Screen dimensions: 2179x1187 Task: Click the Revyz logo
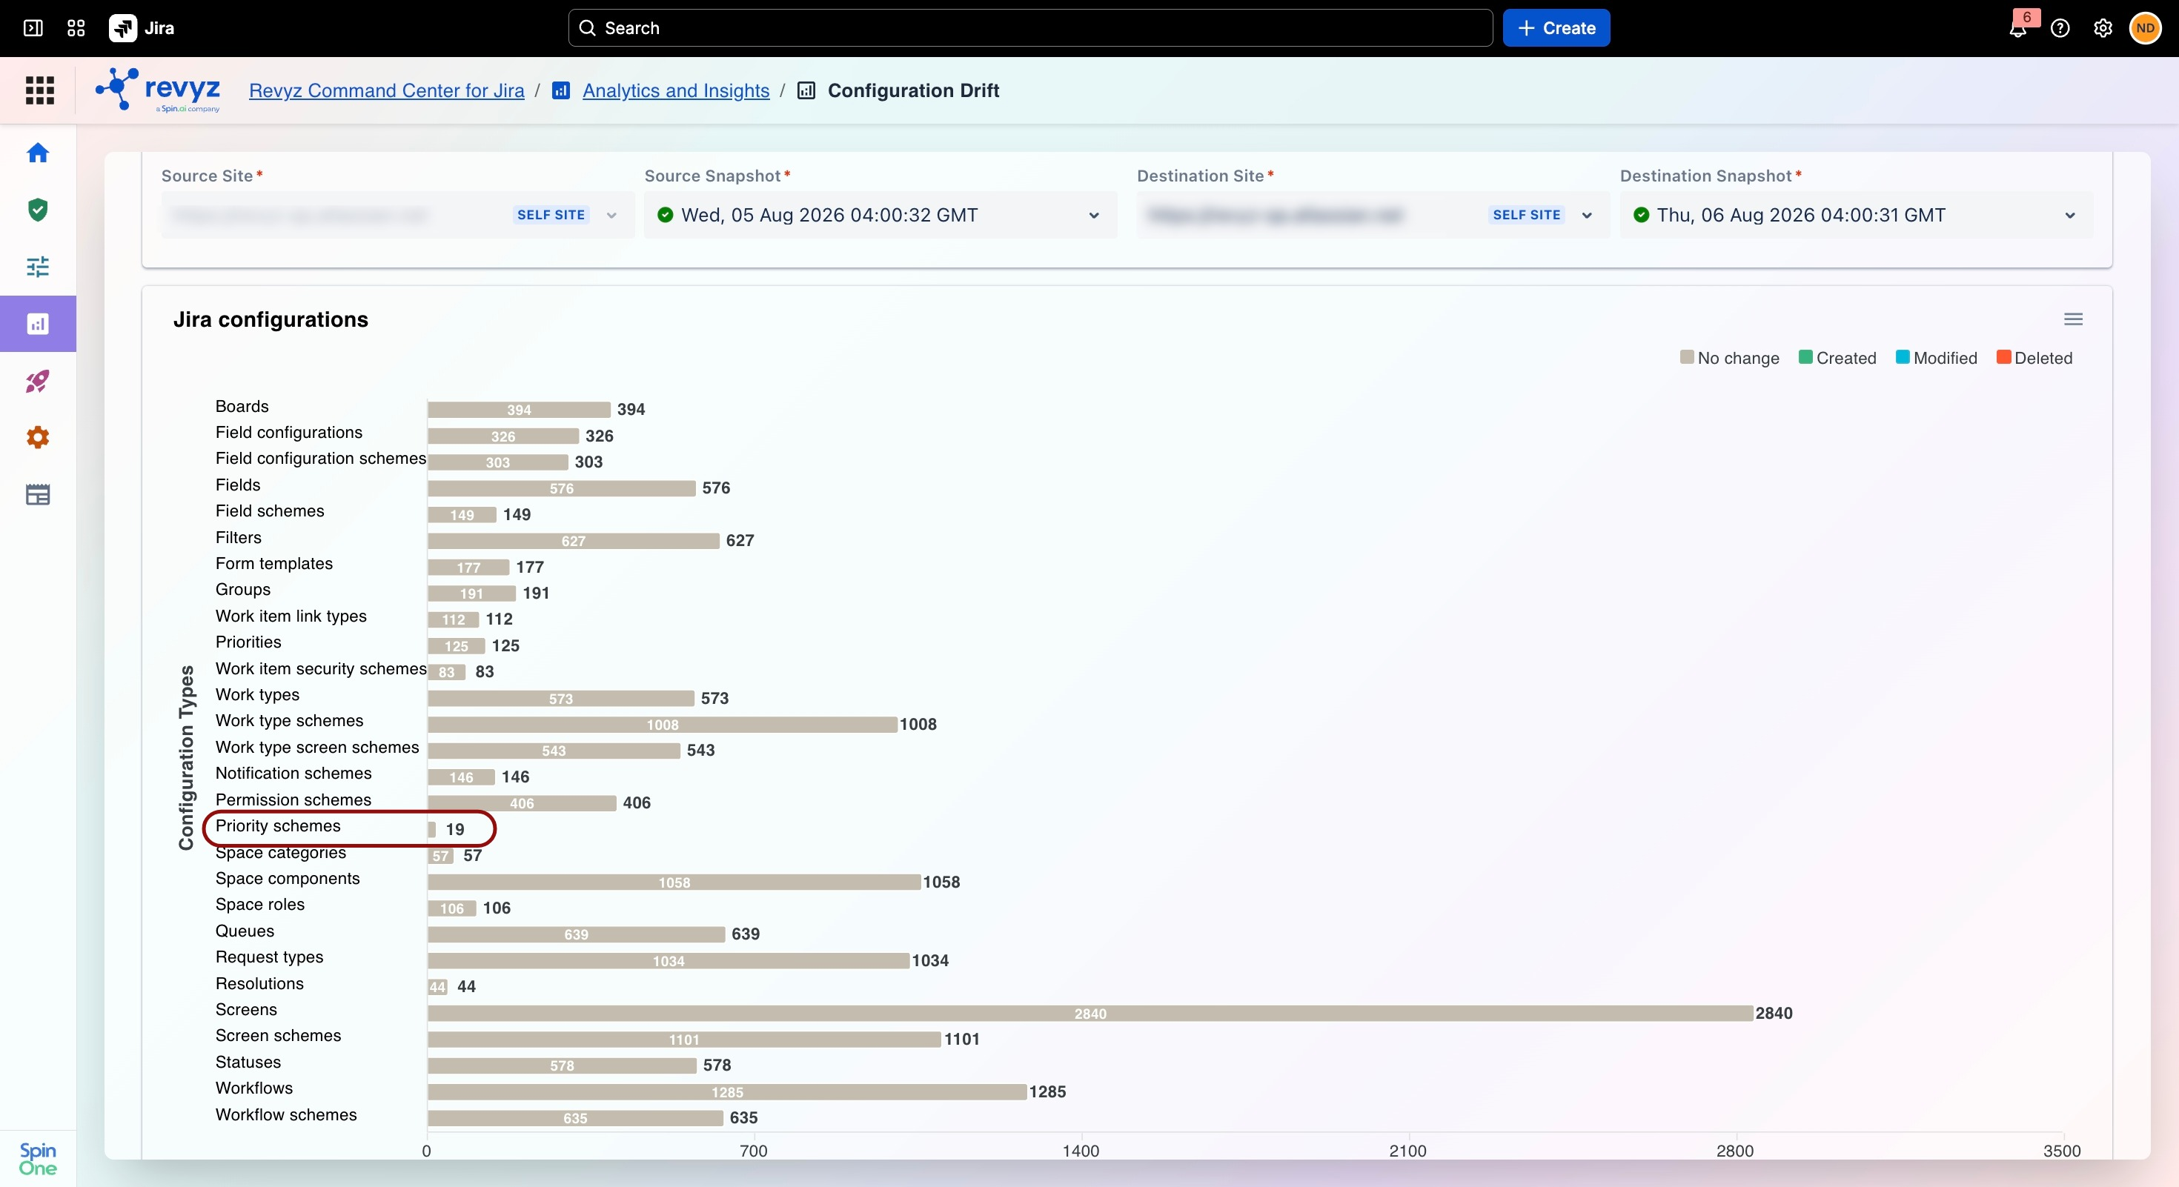[x=158, y=90]
